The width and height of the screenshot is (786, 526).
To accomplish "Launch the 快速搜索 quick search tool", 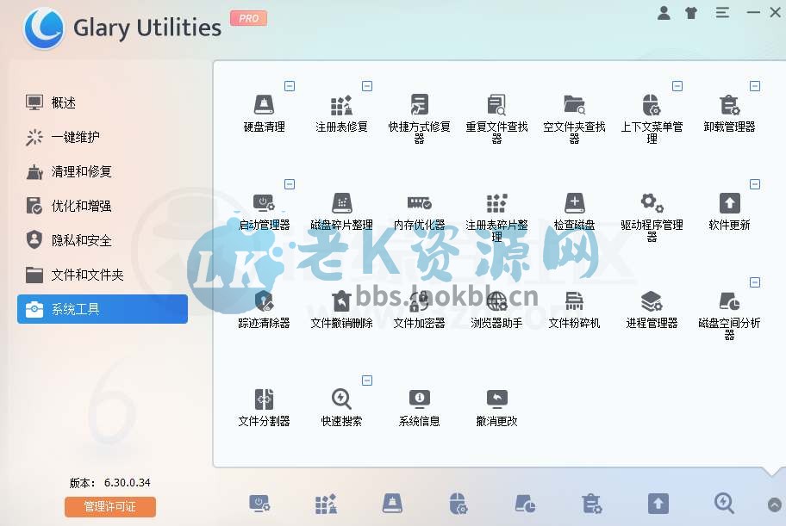I will (x=341, y=408).
